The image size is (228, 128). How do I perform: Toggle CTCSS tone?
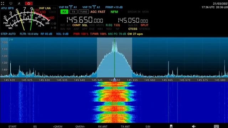[133, 29]
